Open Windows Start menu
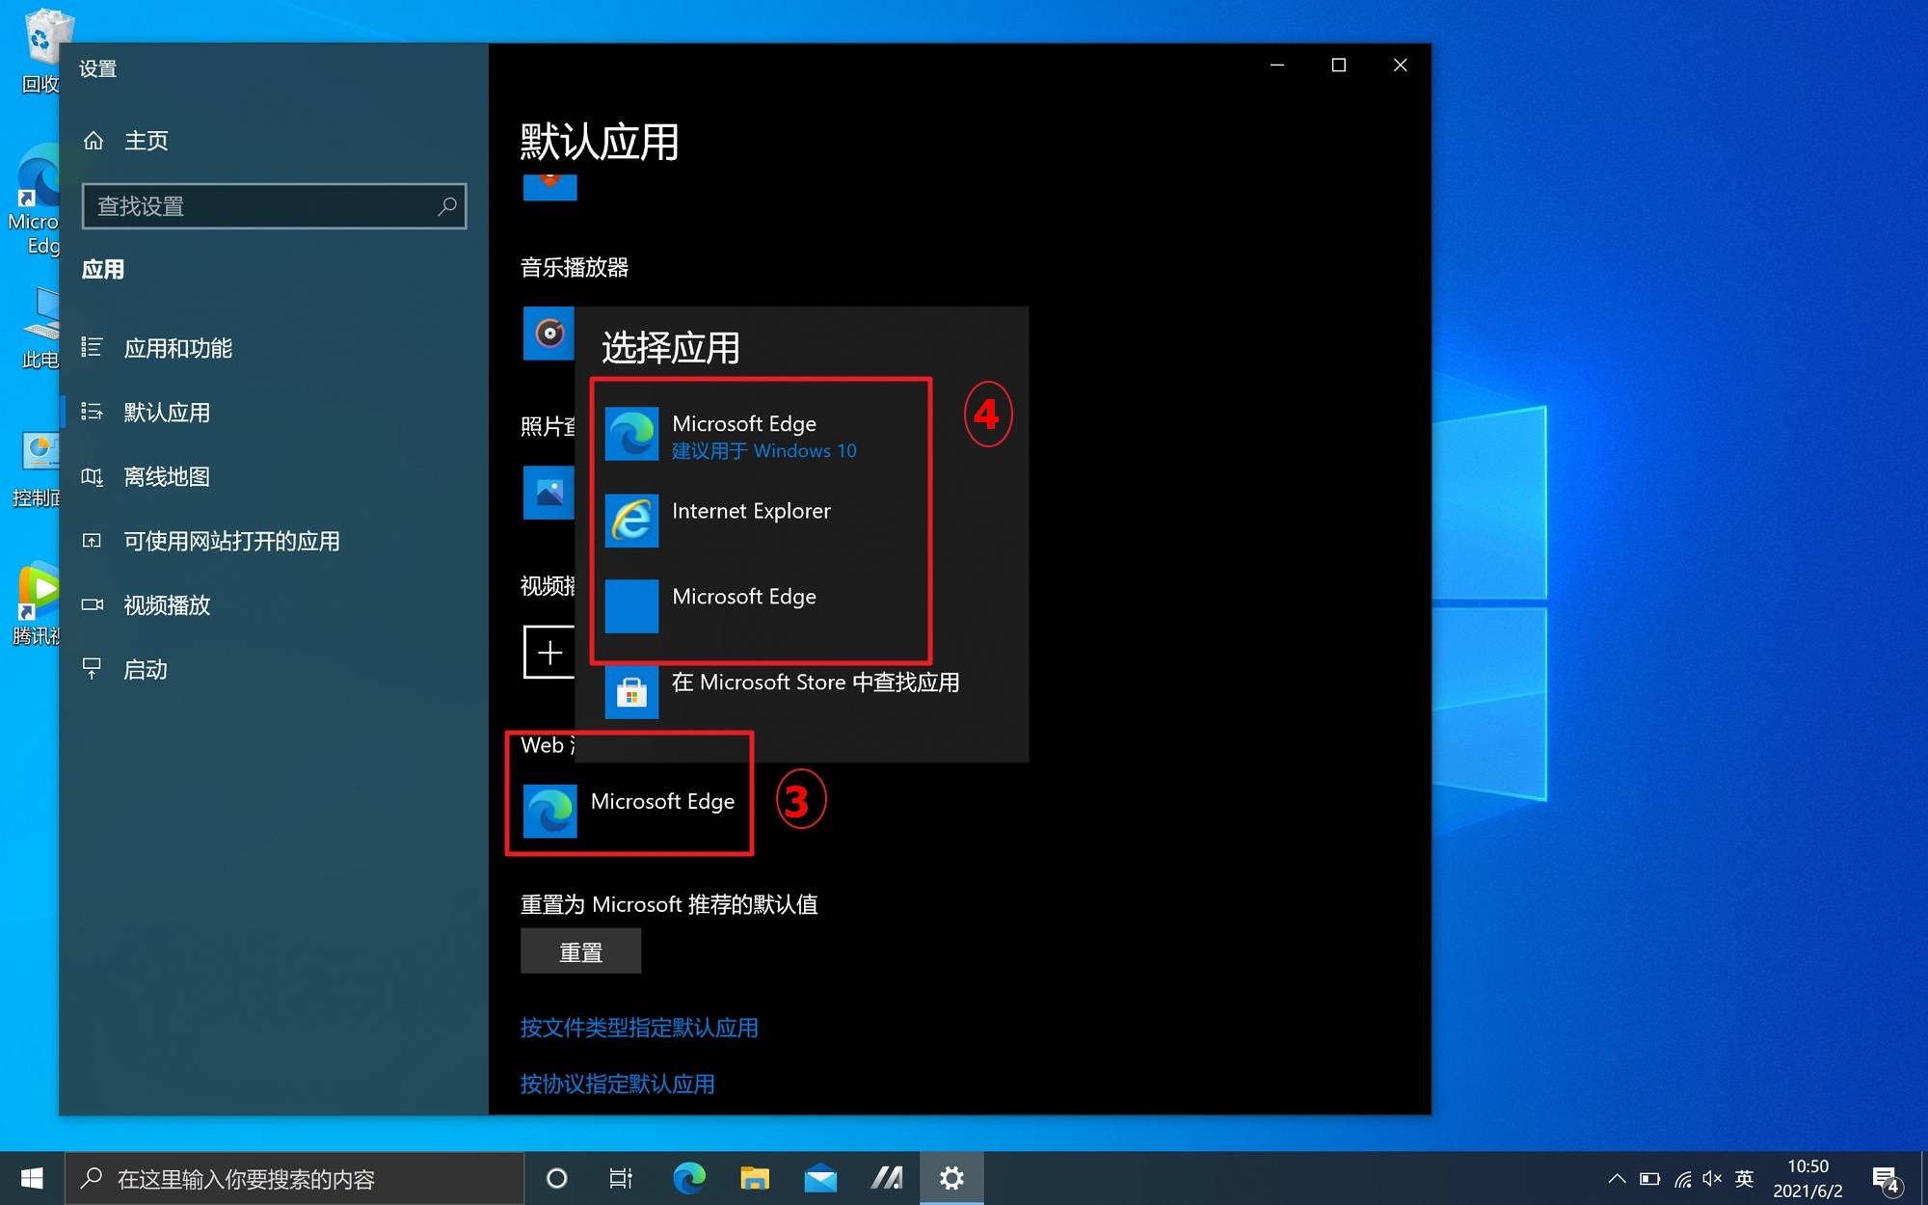The height and width of the screenshot is (1205, 1928). point(32,1178)
